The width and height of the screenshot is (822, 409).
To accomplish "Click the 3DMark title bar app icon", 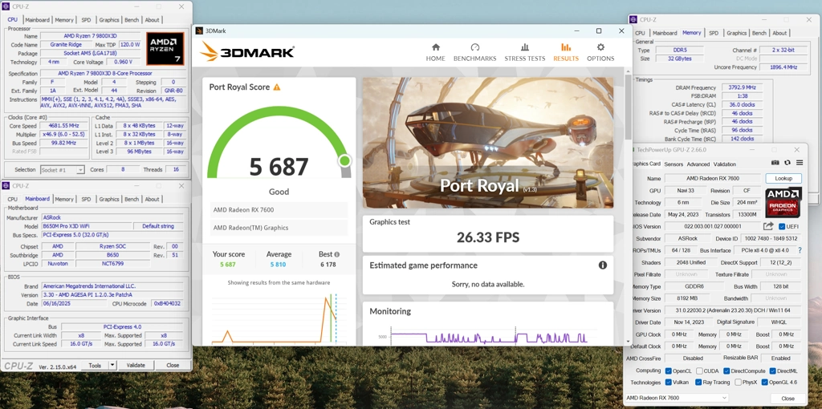I will pyautogui.click(x=199, y=31).
